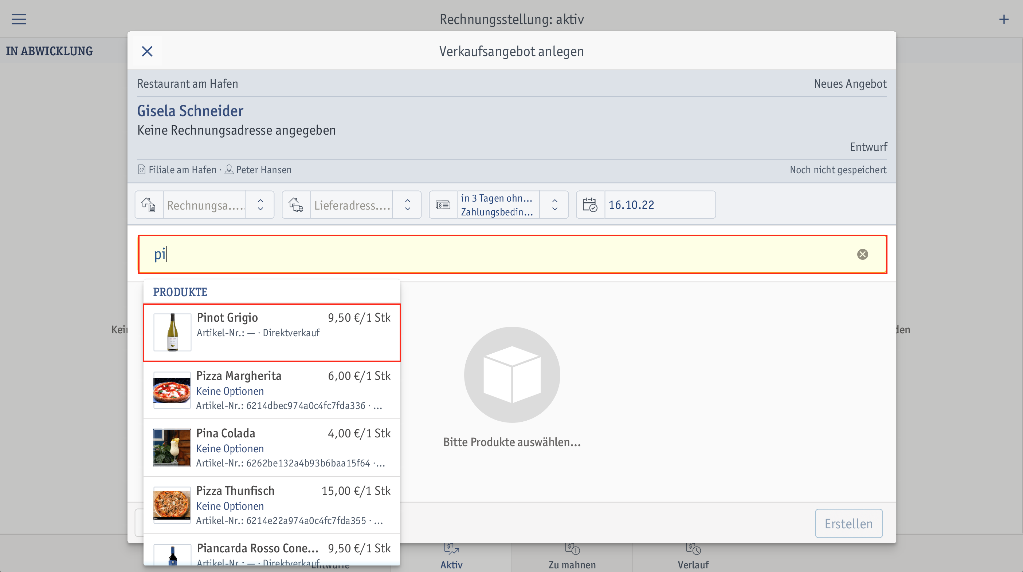Image resolution: width=1023 pixels, height=572 pixels.
Task: Clear the product search field
Action: [863, 254]
